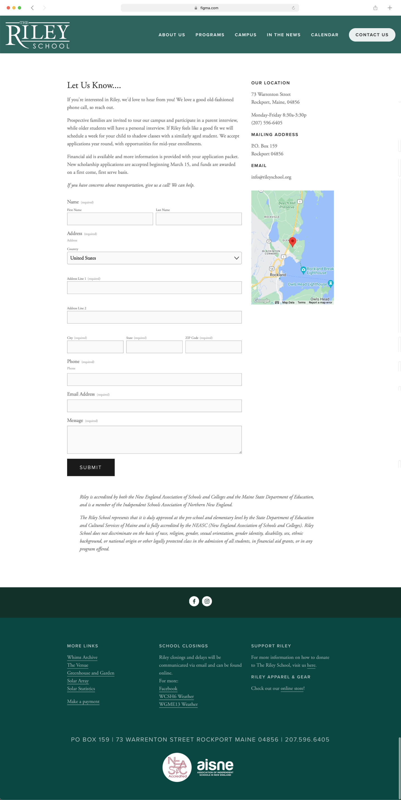This screenshot has width=401, height=800.
Task: Open Greenhouse and Garden link
Action: [x=91, y=673]
